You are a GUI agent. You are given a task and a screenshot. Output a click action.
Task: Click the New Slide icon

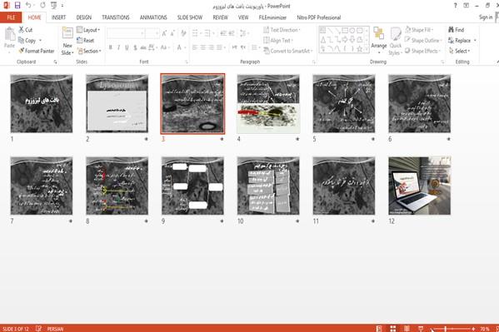(x=67, y=33)
